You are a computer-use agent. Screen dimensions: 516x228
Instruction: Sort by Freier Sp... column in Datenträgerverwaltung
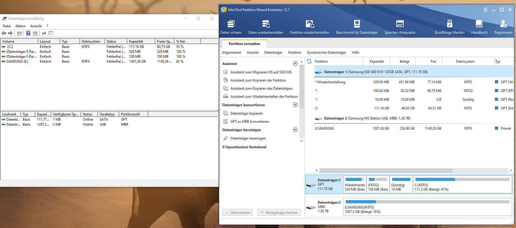[165, 41]
